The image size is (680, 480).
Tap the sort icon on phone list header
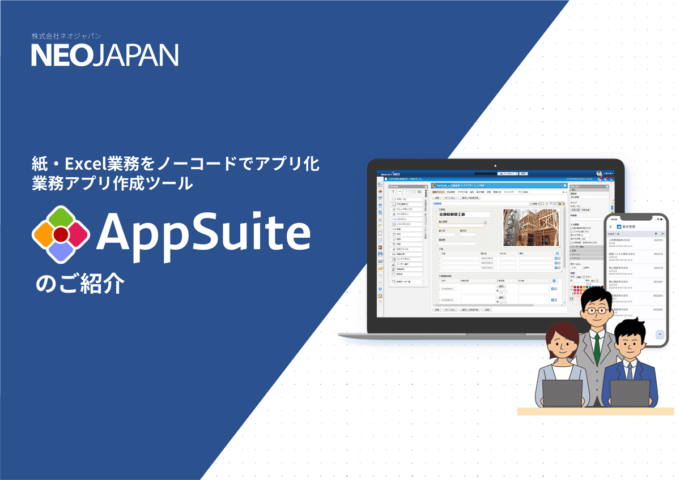663,234
